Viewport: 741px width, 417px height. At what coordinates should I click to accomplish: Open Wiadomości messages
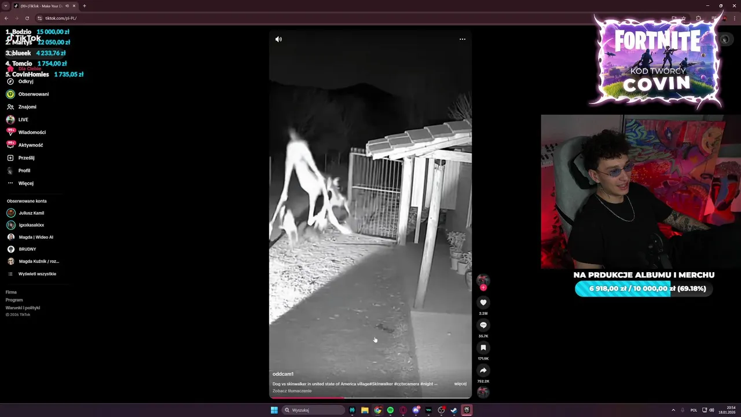tap(26, 133)
